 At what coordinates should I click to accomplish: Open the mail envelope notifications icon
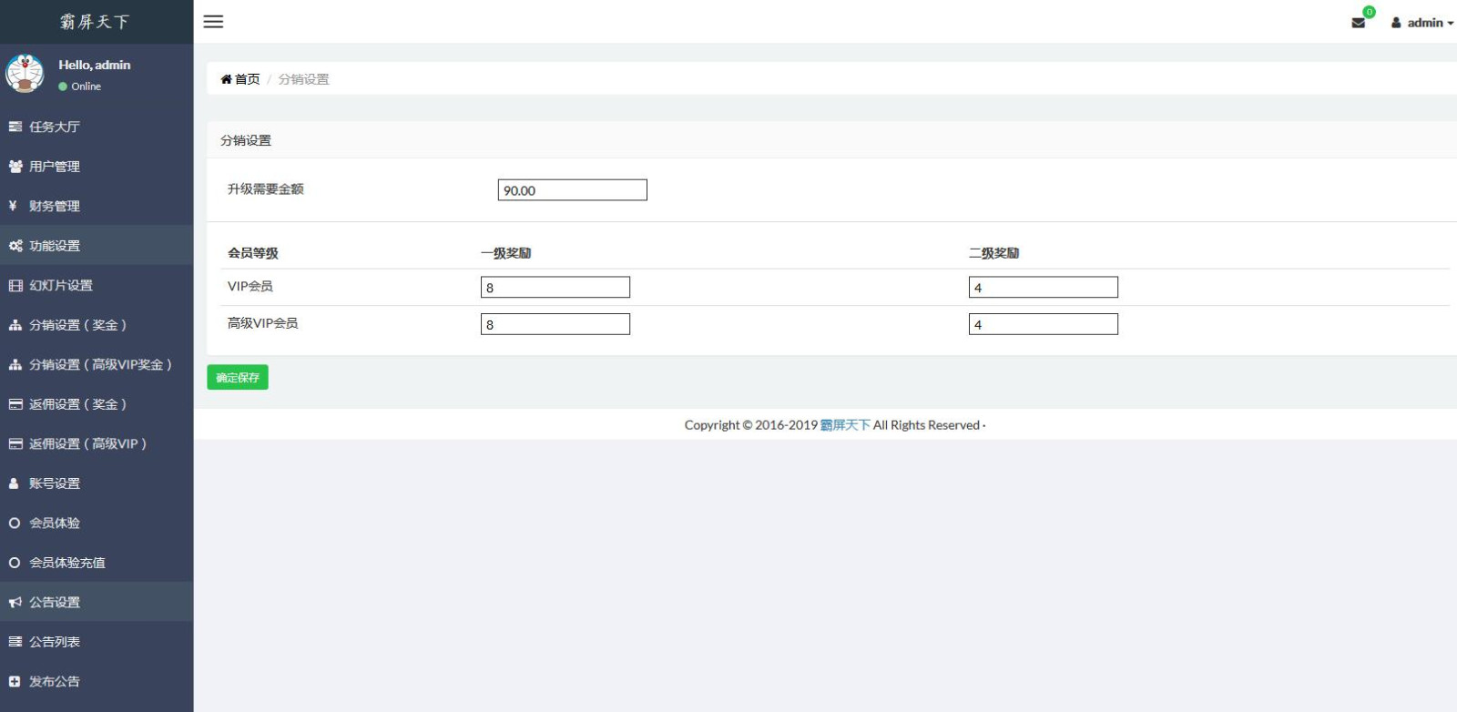coord(1358,23)
